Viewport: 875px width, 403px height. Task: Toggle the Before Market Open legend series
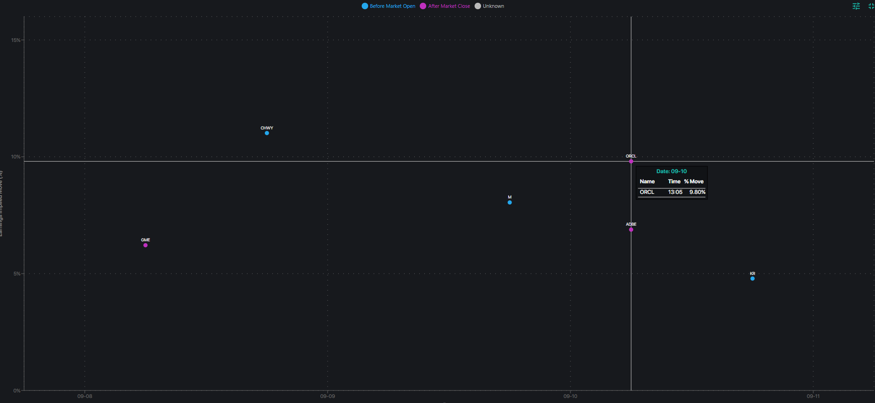(388, 6)
